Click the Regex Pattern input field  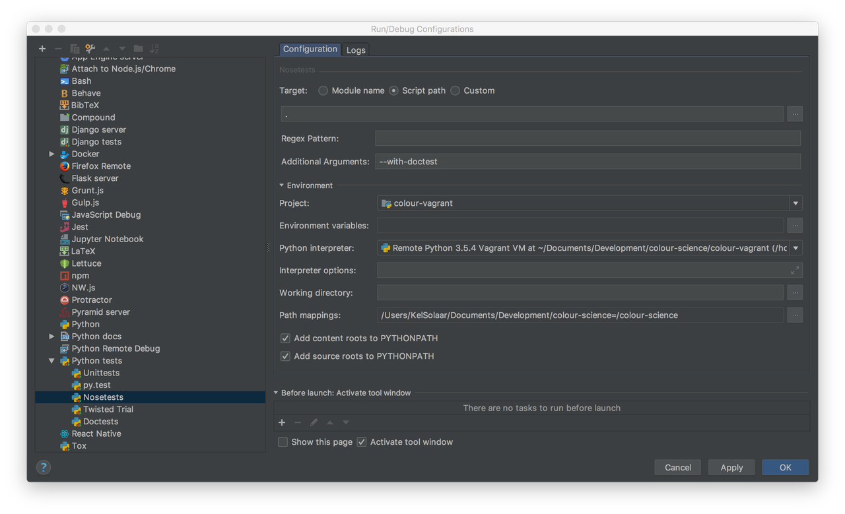click(x=588, y=139)
